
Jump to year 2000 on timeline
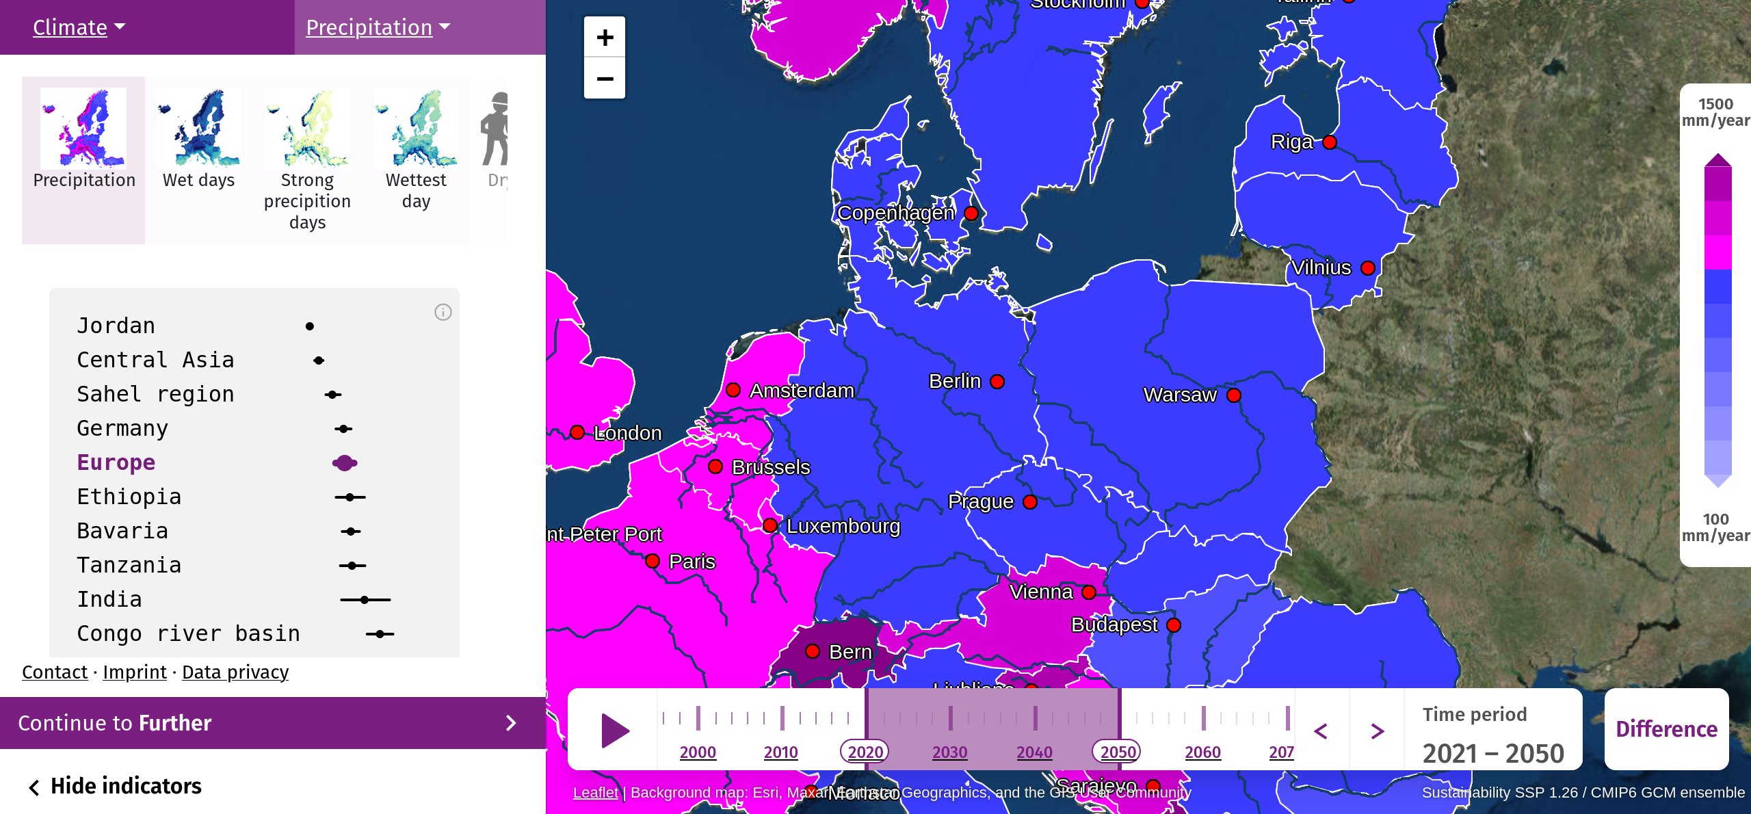[x=698, y=752]
